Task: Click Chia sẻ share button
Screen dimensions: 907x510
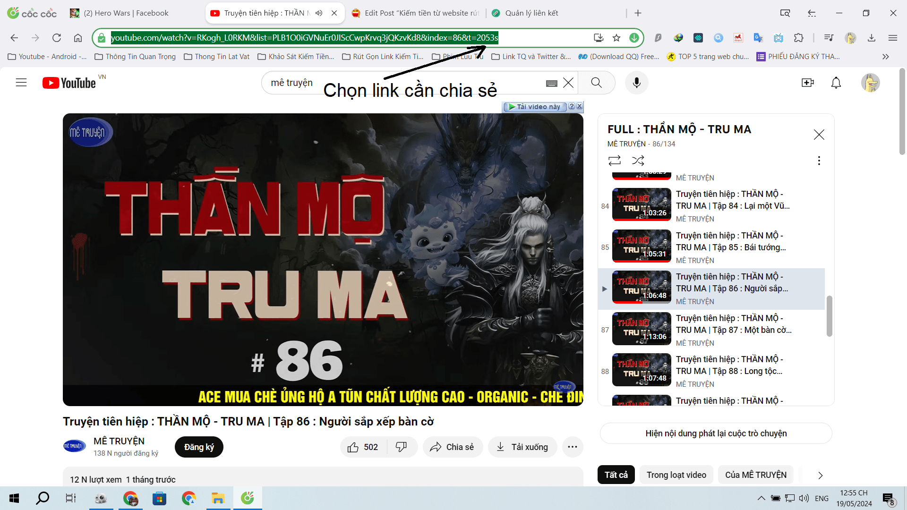Action: click(453, 447)
